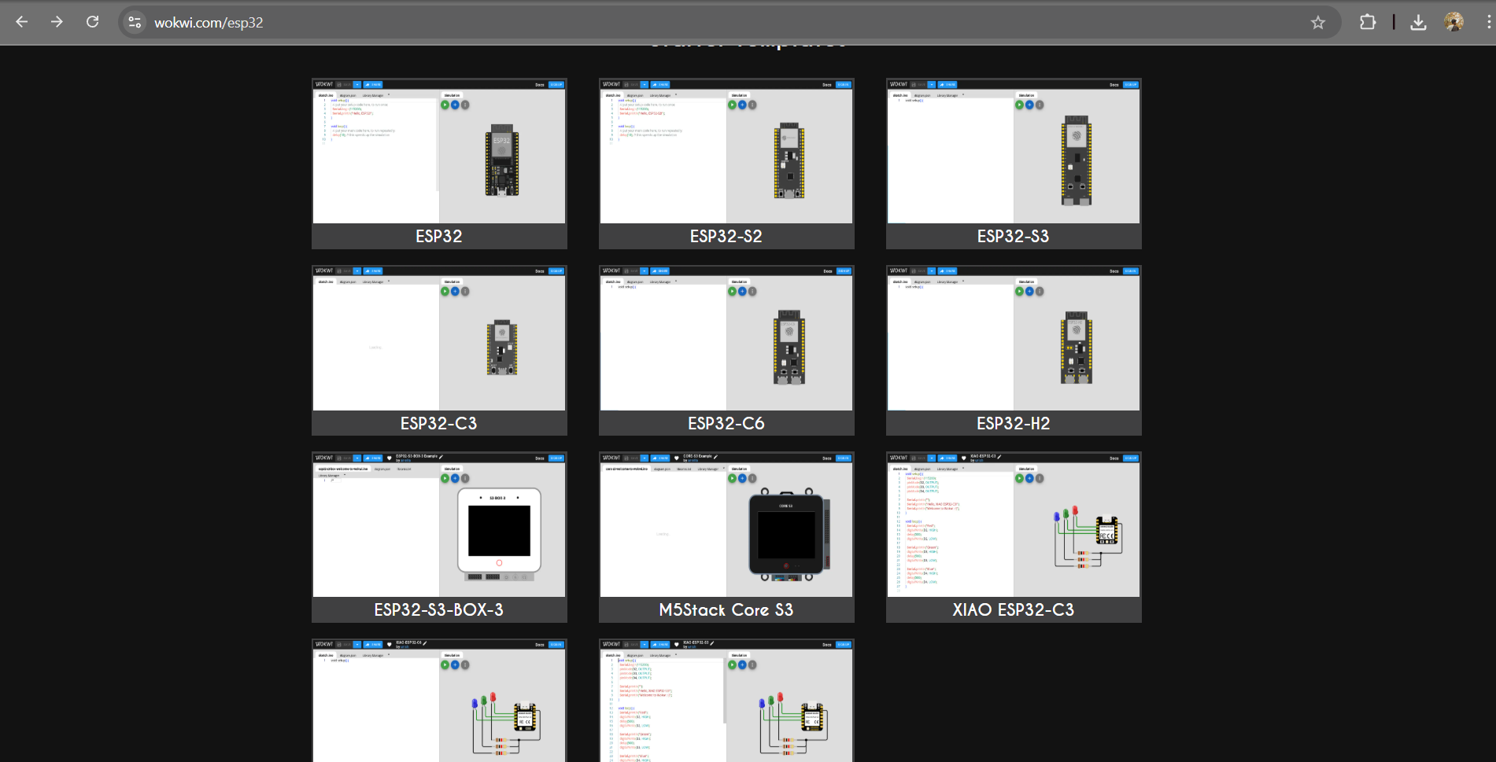Viewport: 1496px width, 762px height.
Task: Open the ESP32-S3 starter template thumbnail
Action: tap(1014, 151)
